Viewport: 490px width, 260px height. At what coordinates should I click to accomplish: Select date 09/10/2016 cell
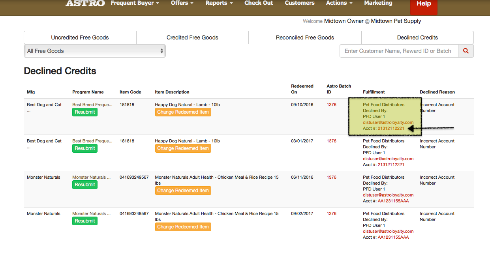pos(302,105)
